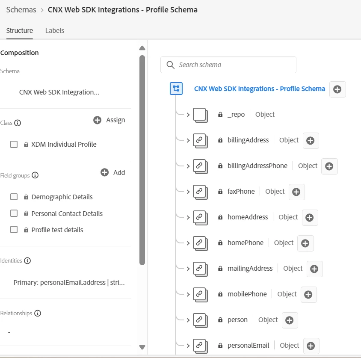Click the Composition panel scroll up arrow
Viewport: 361px width, 358px height.
tap(142, 48)
